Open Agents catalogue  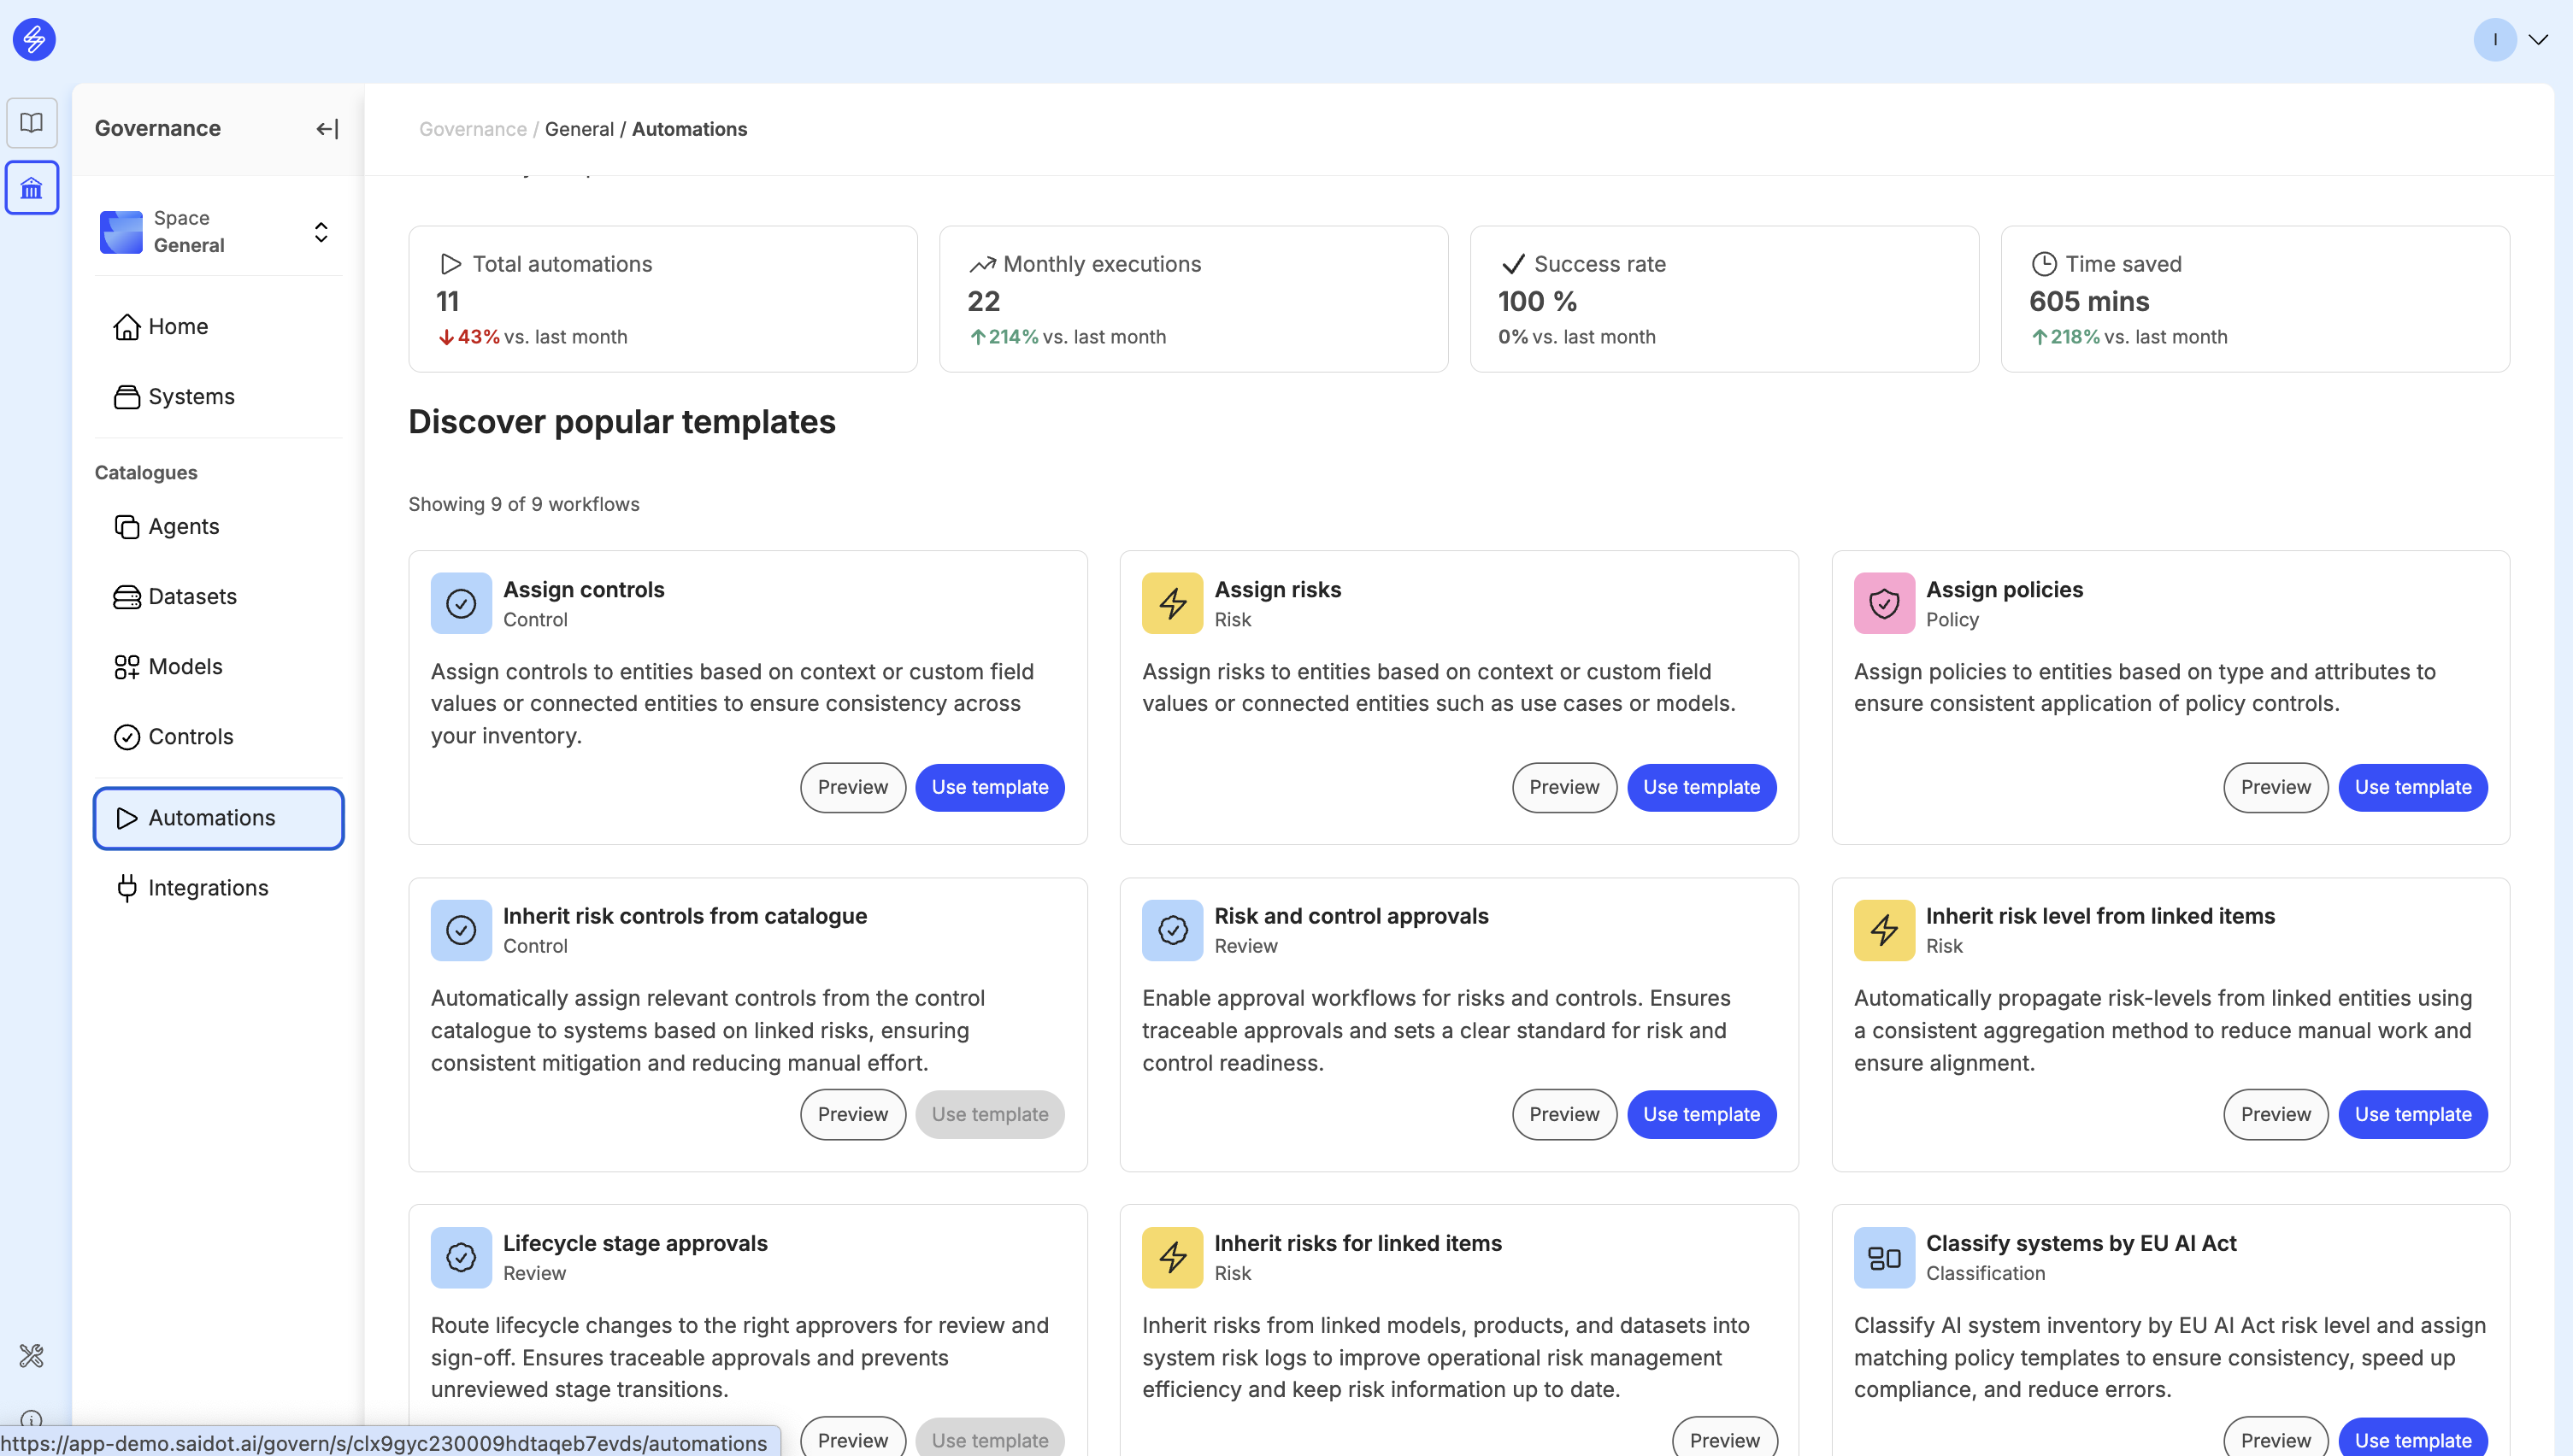click(x=219, y=526)
